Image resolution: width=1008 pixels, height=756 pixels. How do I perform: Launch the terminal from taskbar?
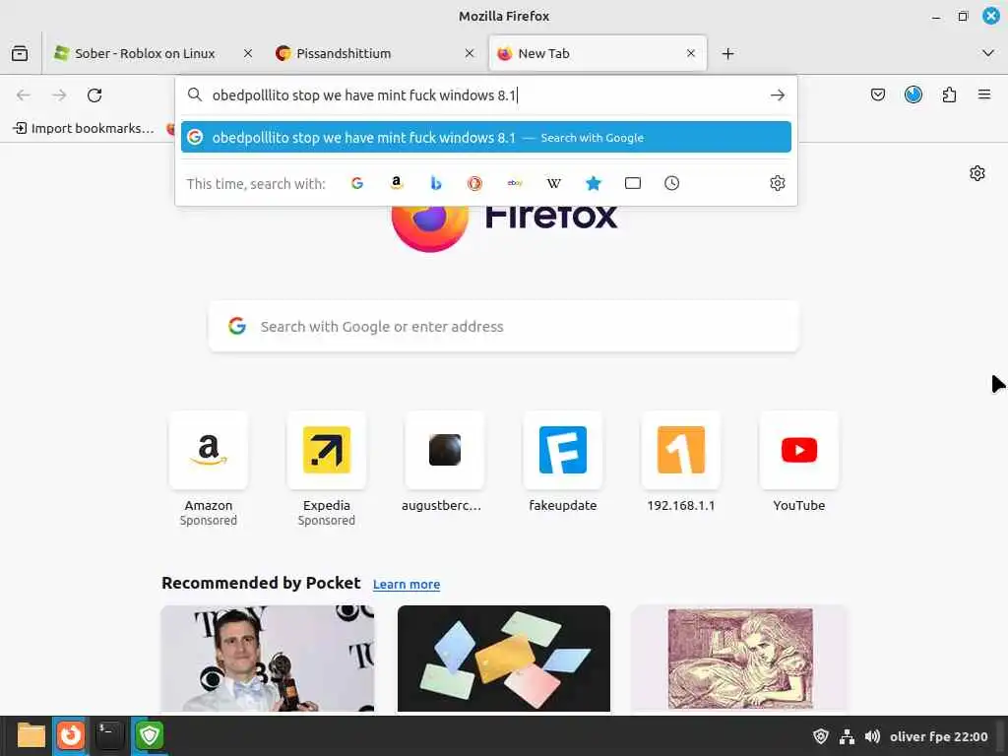[x=109, y=735]
